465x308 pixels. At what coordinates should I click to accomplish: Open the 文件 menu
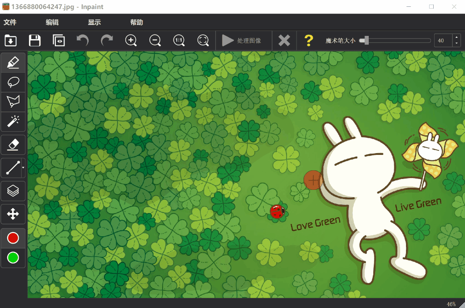10,22
